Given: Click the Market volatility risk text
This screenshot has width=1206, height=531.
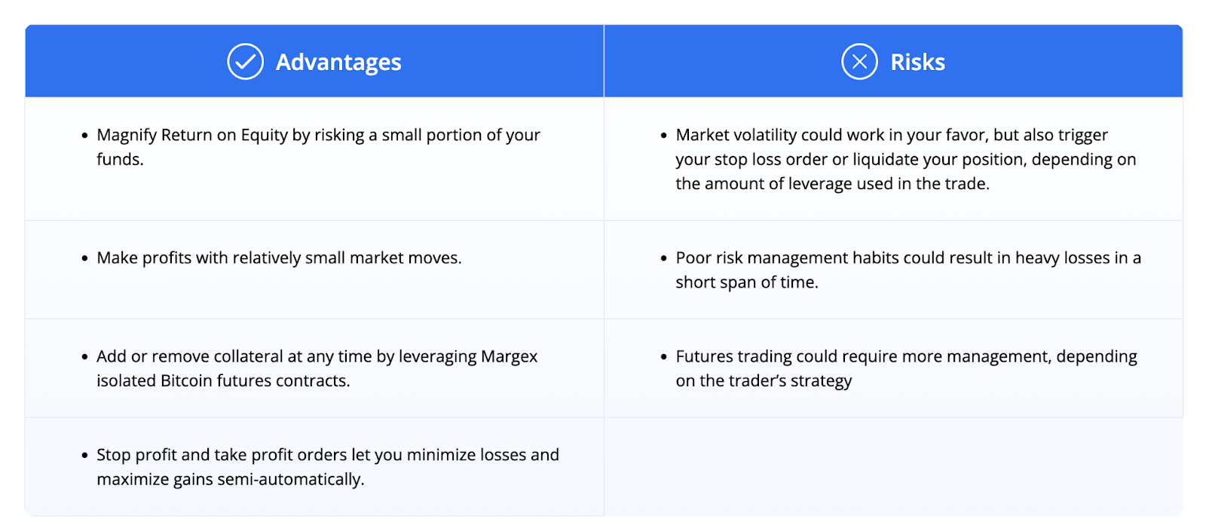Looking at the screenshot, I should coord(905,159).
